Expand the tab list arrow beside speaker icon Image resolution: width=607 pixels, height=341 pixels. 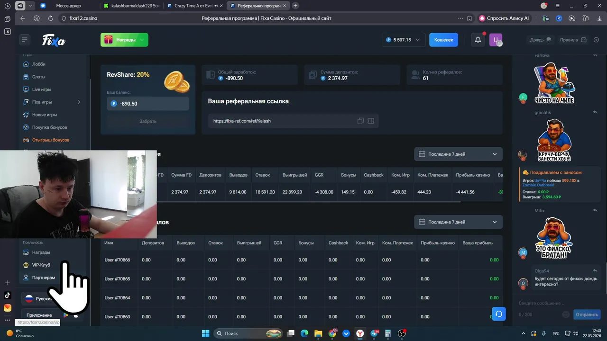[x=31, y=6]
